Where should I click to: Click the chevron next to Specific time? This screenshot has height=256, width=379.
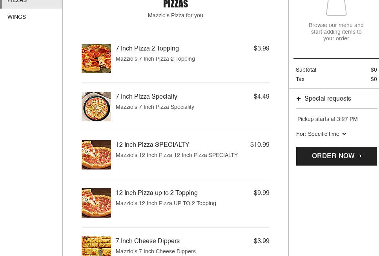tap(344, 134)
